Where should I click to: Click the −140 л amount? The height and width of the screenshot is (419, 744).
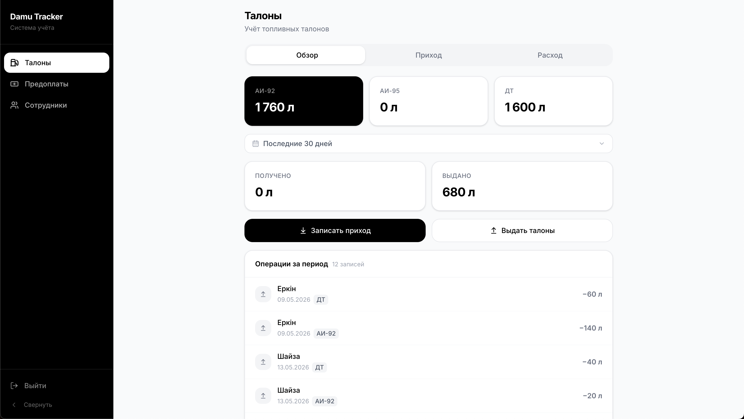591,328
